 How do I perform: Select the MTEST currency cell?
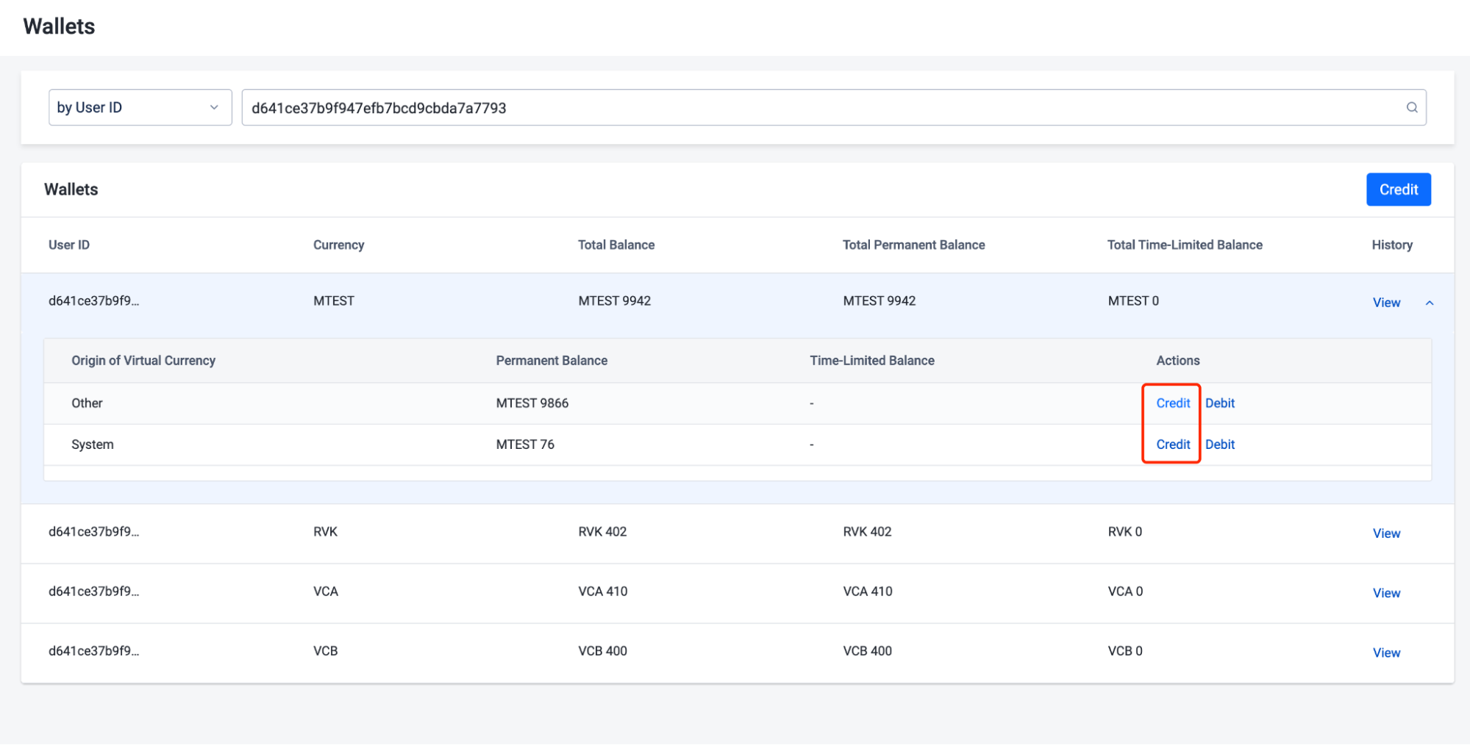[333, 301]
